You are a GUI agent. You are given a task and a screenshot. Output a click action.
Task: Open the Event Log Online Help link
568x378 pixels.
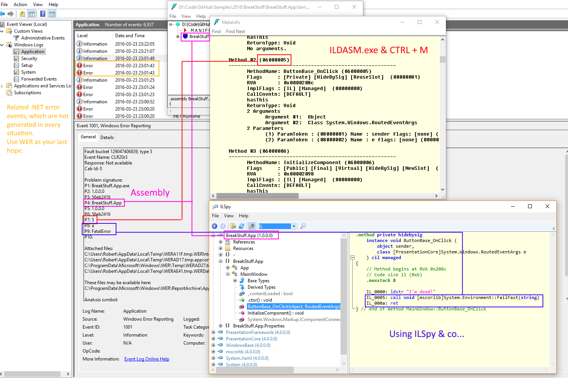point(146,359)
